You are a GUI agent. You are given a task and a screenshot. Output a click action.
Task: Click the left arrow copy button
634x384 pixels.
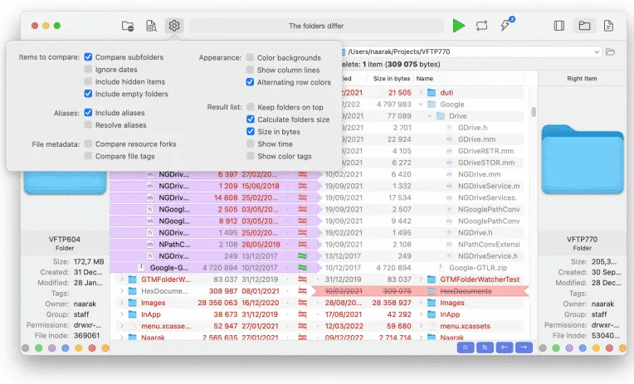click(x=505, y=348)
